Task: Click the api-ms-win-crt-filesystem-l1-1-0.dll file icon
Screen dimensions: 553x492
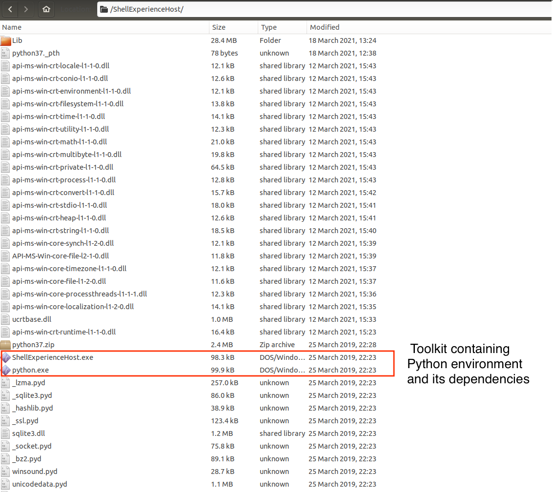Action: (x=5, y=104)
